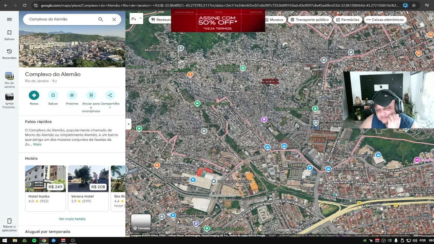The height and width of the screenshot is (244, 434).
Task: Click the Flores, Cestas & pin
Action: pyautogui.click(x=284, y=146)
